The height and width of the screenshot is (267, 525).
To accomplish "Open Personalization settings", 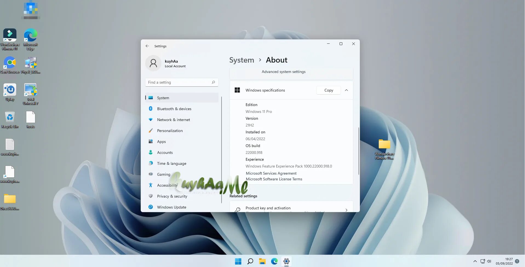I will tap(182, 131).
